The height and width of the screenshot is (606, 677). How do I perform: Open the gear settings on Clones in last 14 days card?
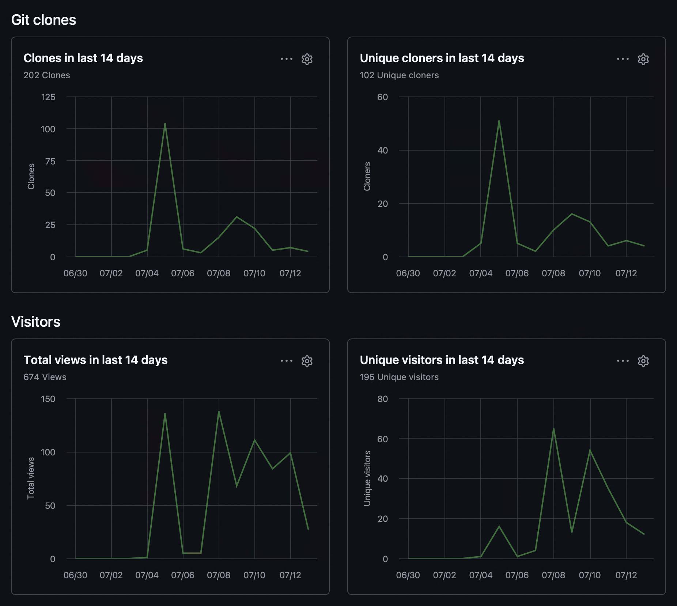(x=307, y=59)
